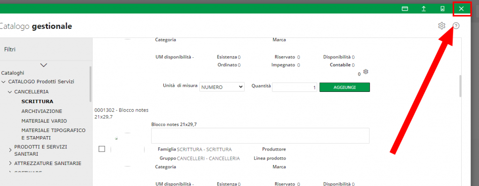
Task: Click the window layout icon in green header
Action: point(405,9)
